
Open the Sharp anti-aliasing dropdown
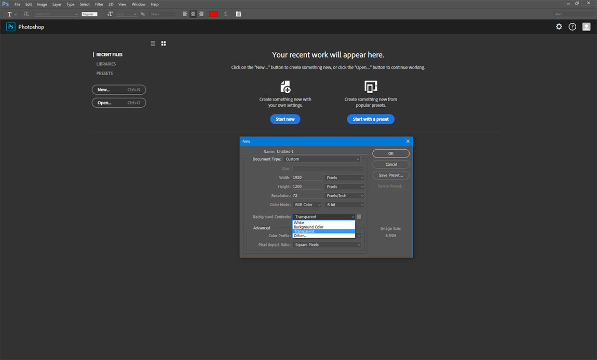click(x=163, y=14)
